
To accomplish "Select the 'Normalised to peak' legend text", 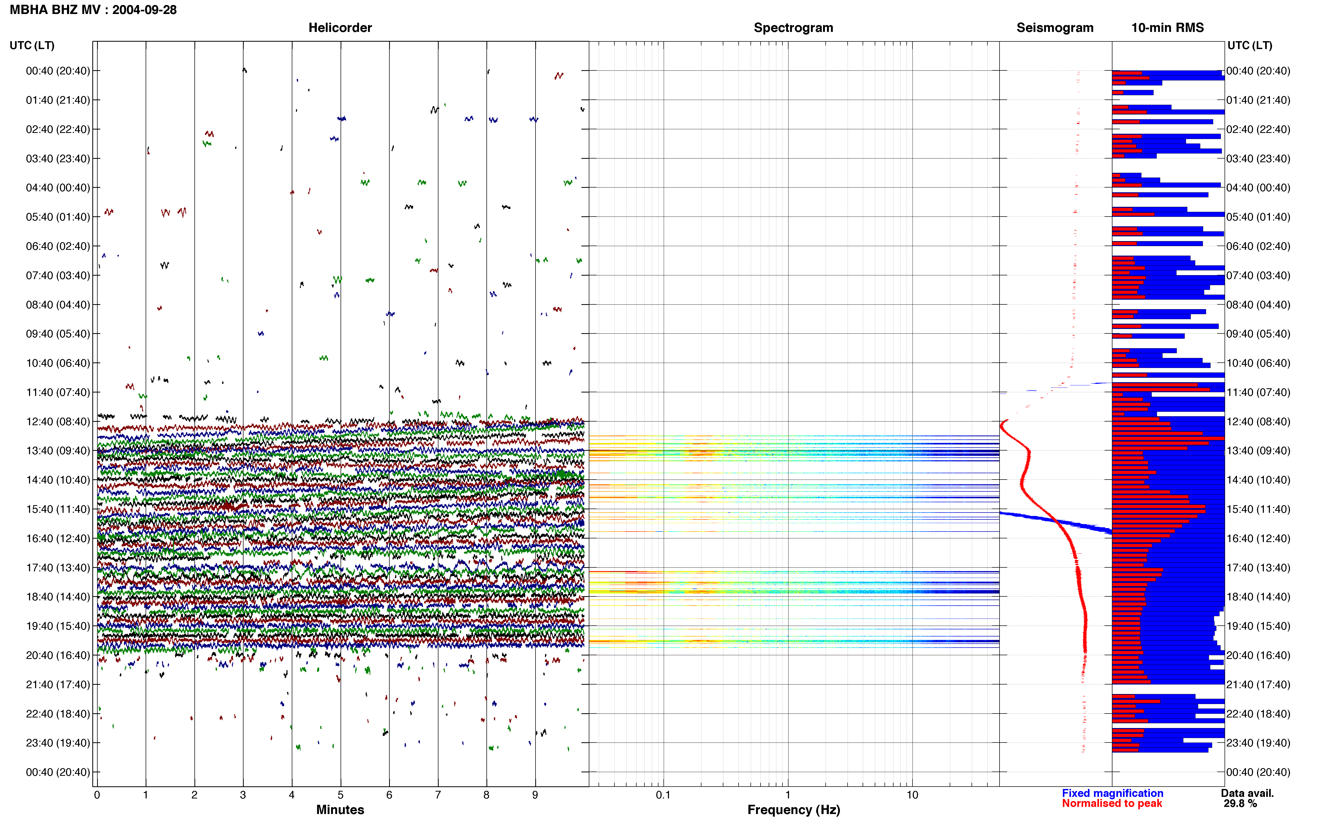I will [x=1112, y=803].
